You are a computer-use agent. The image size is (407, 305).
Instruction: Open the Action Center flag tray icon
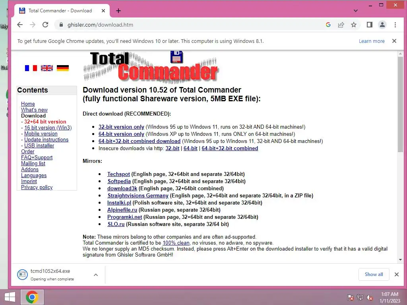351,297
